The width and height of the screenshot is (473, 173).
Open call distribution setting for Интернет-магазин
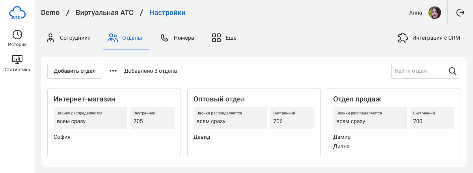90,118
